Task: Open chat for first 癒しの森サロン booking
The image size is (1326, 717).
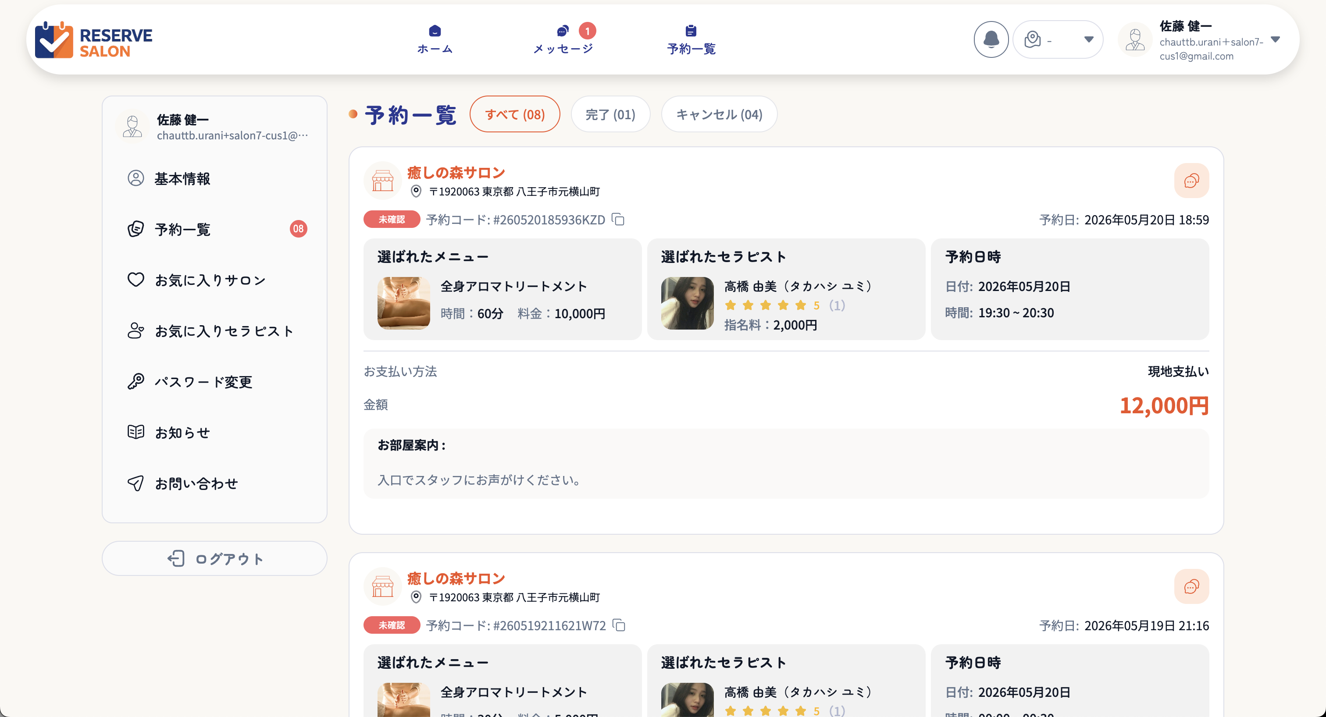Action: [1191, 181]
